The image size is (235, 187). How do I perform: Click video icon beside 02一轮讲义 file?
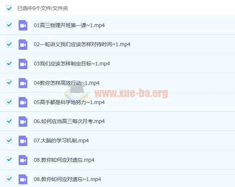[23, 45]
